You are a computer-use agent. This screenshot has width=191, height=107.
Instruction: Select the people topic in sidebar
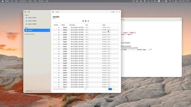point(37,30)
